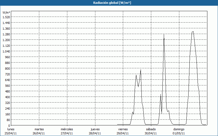Viewport: 218px width, 136px height.
Task: Click the 1.440 y-axis value
Action: click(x=6, y=23)
